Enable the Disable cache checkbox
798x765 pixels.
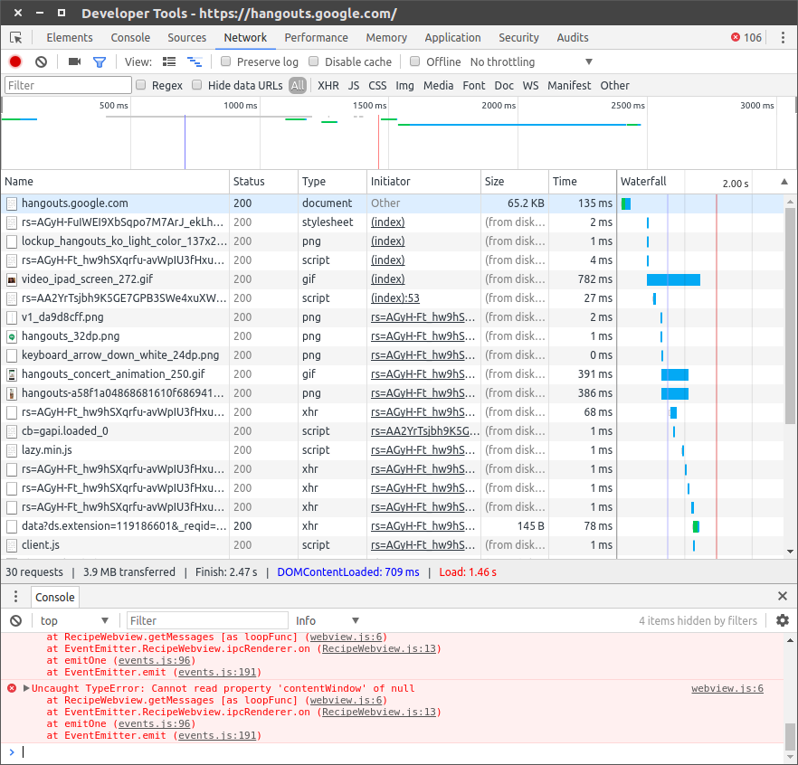click(x=313, y=61)
